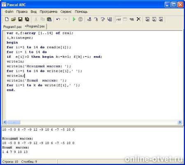Viewport: 185px width, 165px height.
Task: Open a file using the folder icon
Action: (14, 19)
